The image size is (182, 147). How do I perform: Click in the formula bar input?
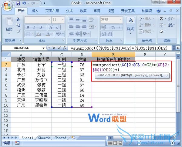[x=120, y=48]
